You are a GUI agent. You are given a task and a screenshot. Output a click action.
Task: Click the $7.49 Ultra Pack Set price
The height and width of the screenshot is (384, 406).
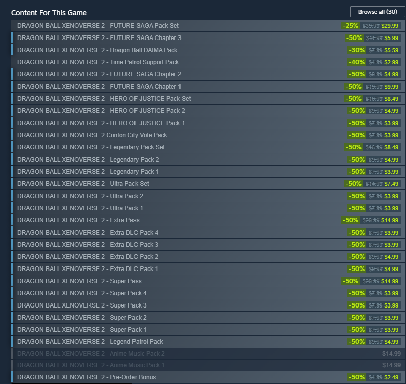tap(391, 184)
